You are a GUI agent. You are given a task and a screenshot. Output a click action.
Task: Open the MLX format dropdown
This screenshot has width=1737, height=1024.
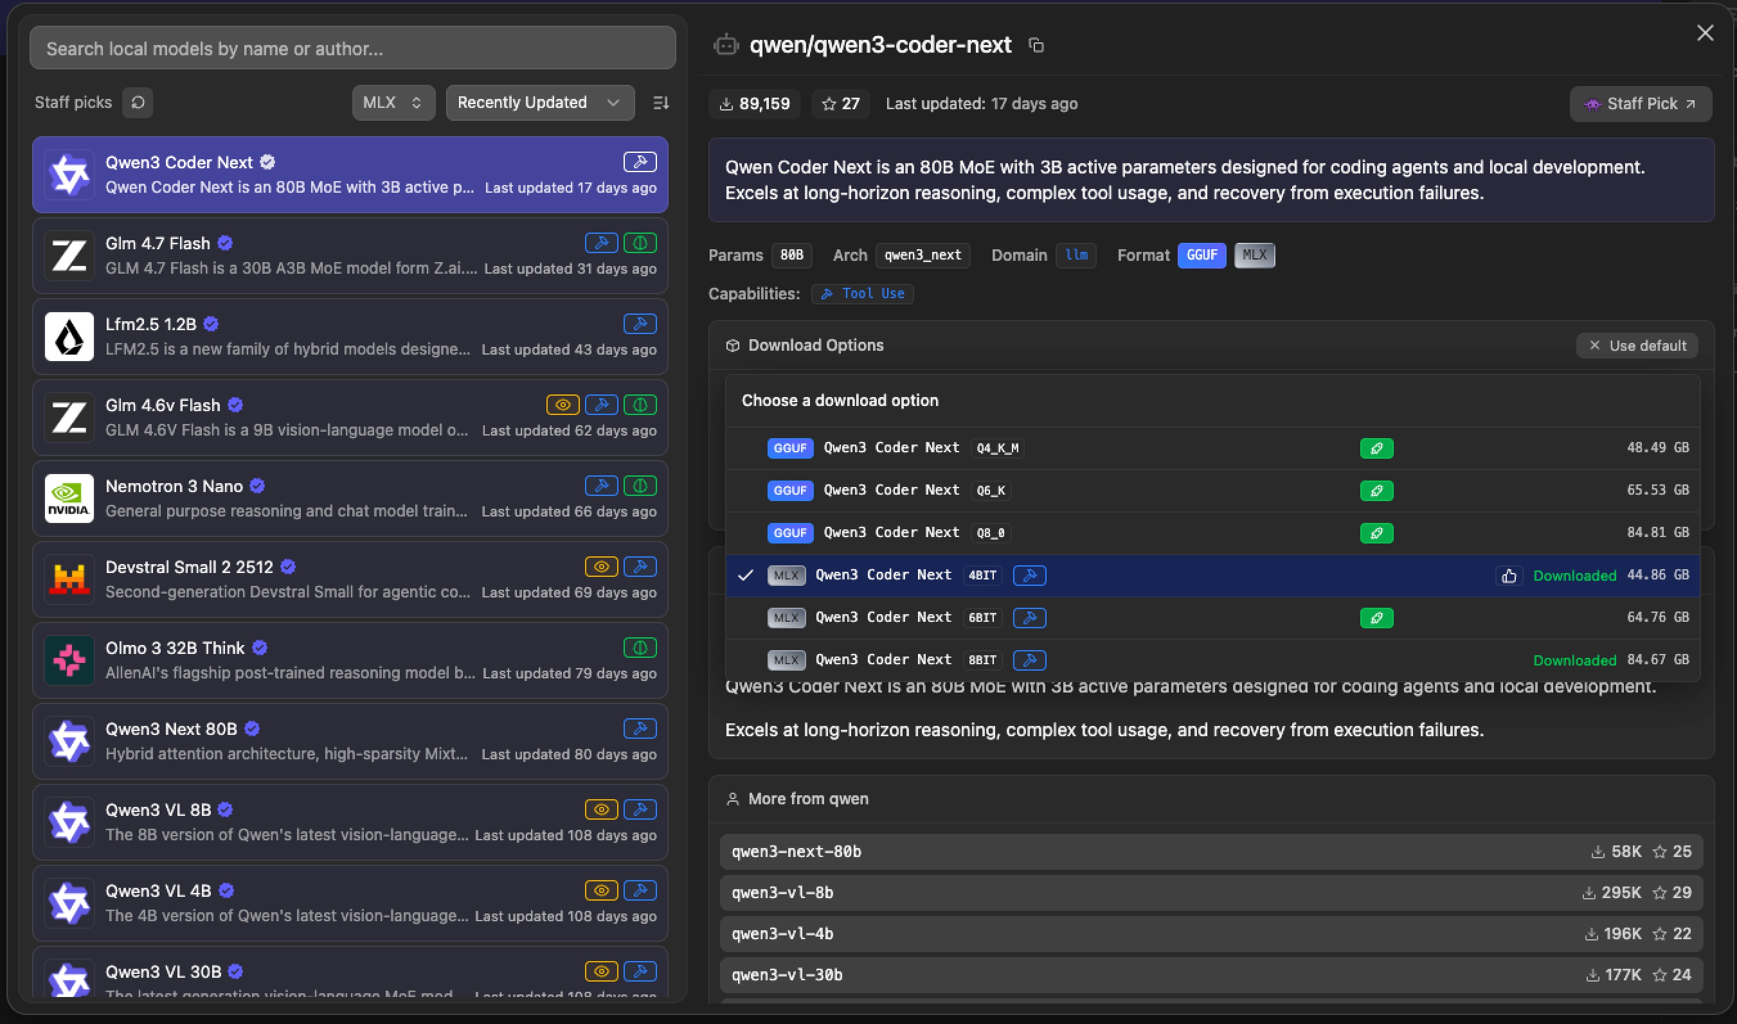393,103
